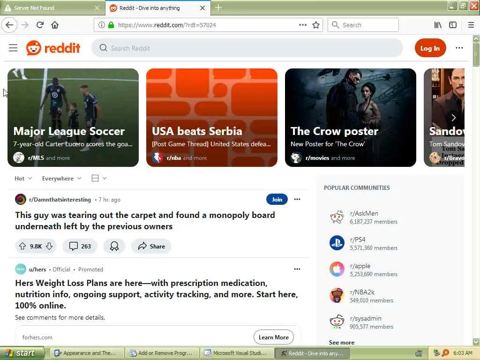Change the post view layout dropdown
This screenshot has height=360, width=480.
point(99,178)
